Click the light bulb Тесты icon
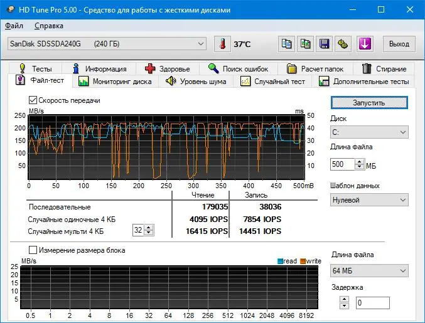The image size is (425, 323). click(22, 68)
